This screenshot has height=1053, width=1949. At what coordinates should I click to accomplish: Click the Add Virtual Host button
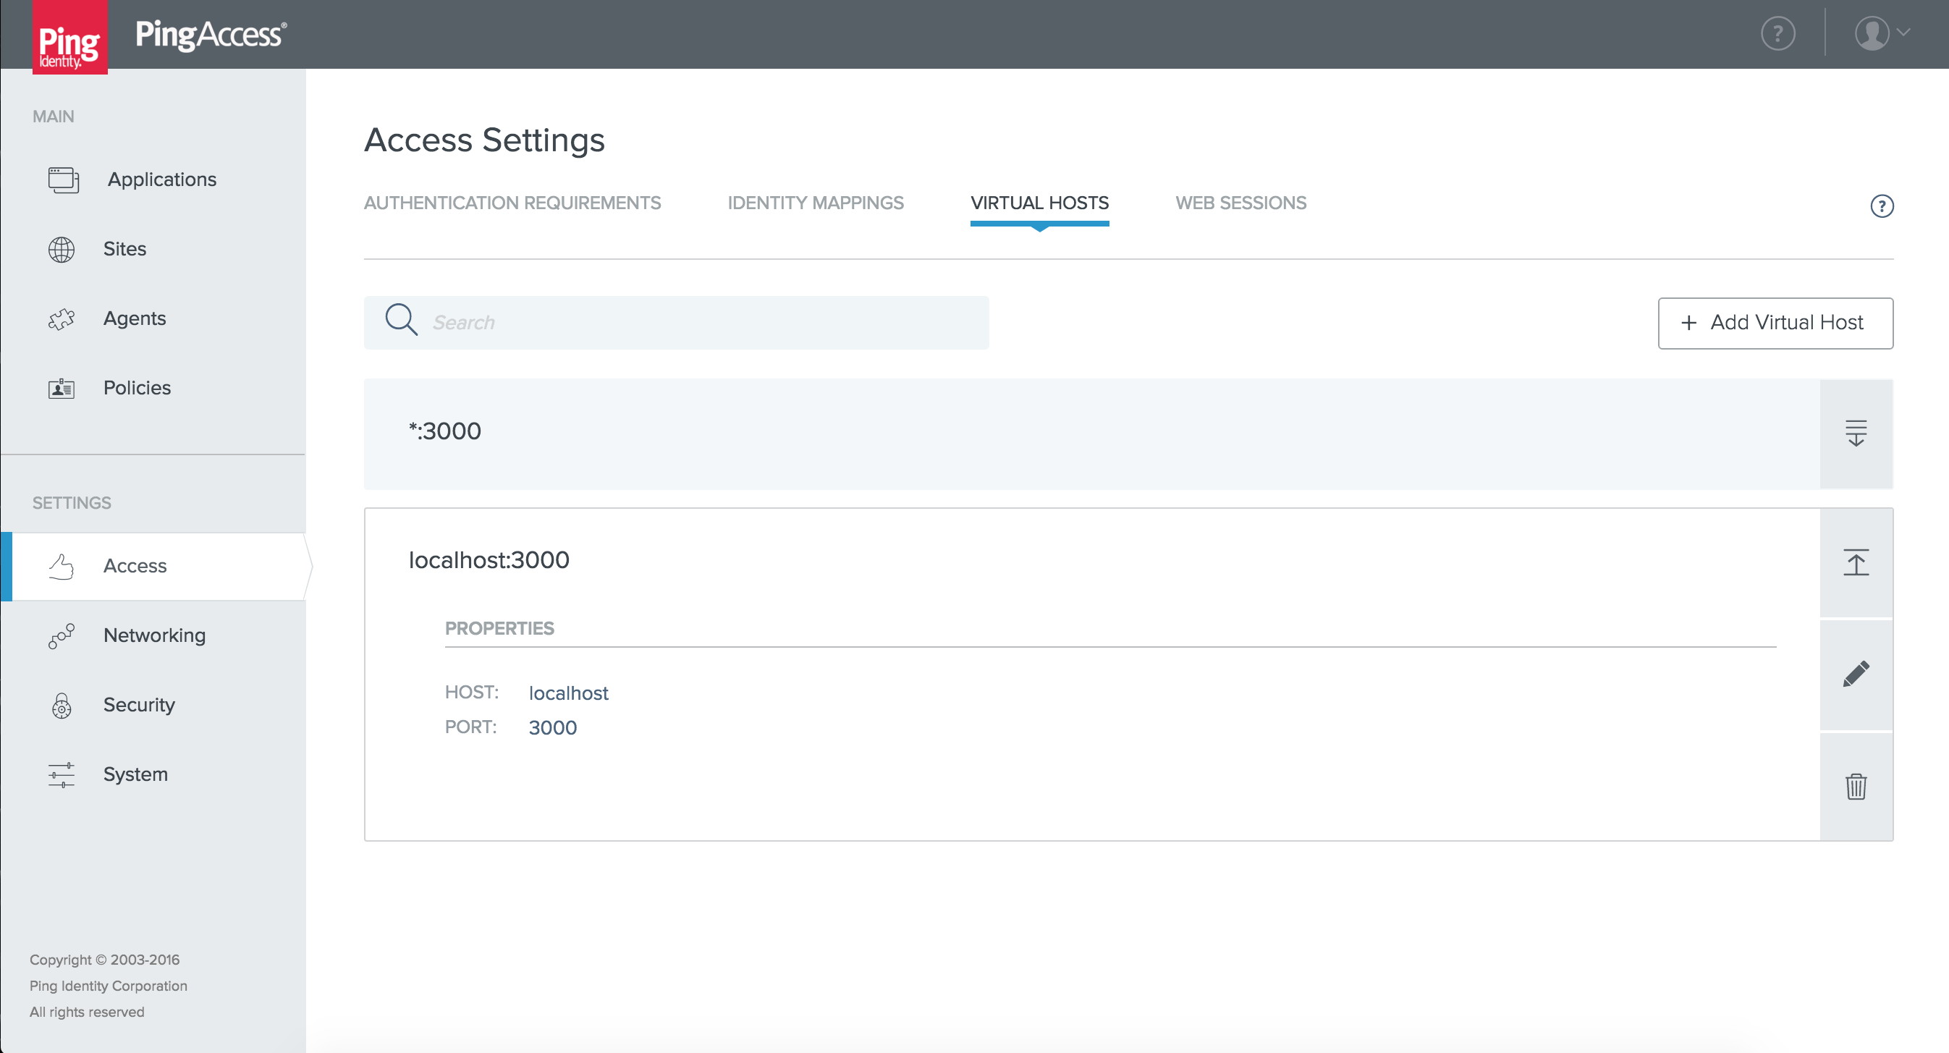(x=1775, y=323)
